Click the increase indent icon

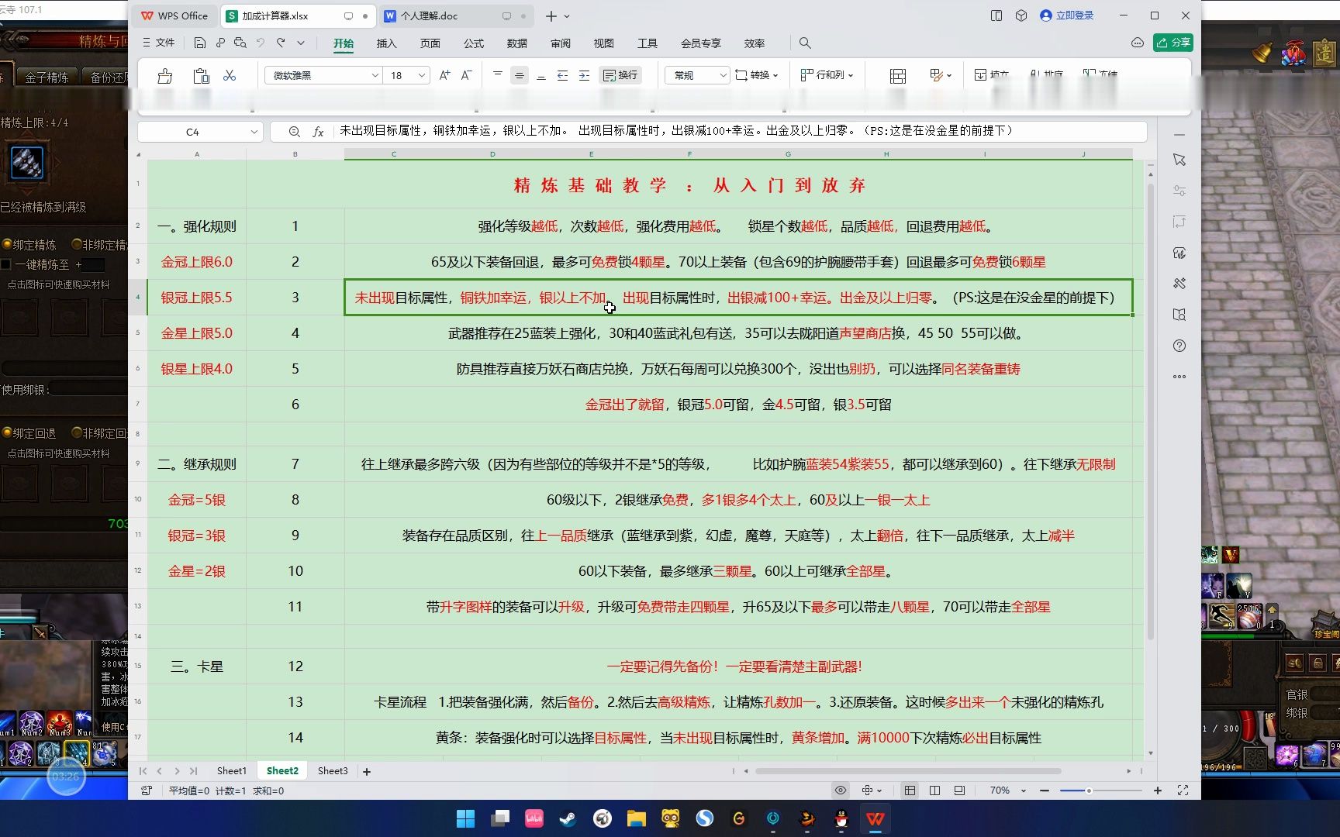click(584, 75)
